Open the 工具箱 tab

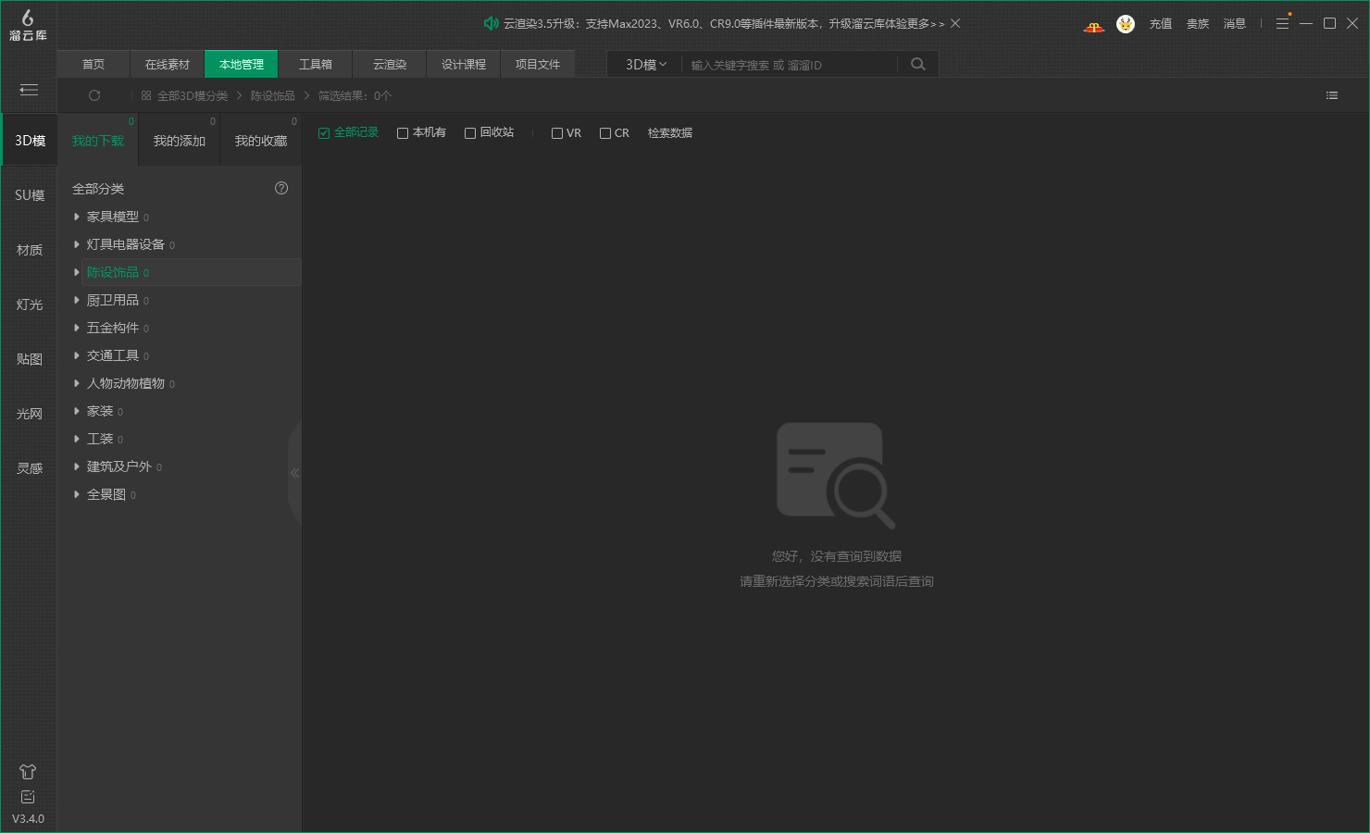click(x=316, y=64)
